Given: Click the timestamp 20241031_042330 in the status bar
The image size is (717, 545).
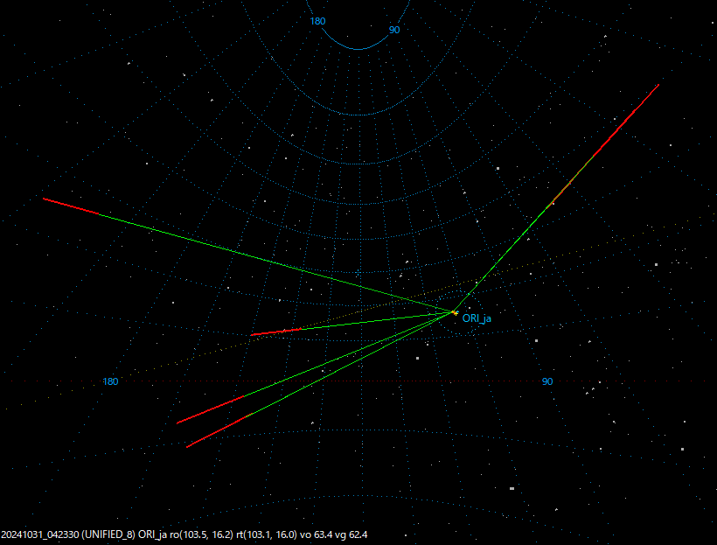Looking at the screenshot, I should (39, 534).
